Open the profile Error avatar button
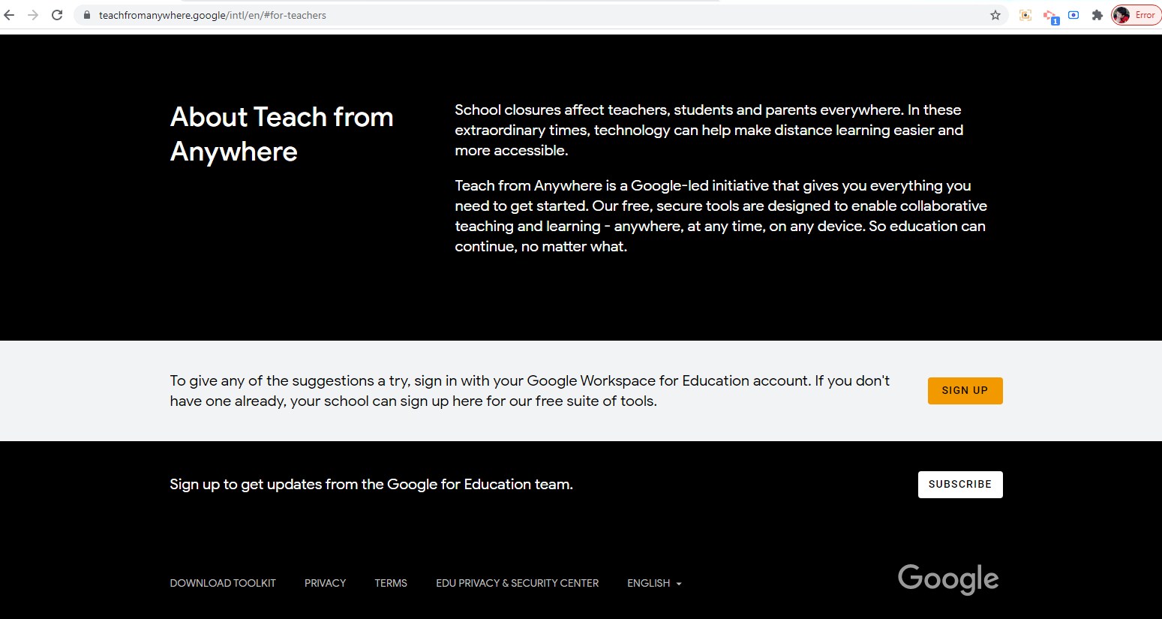This screenshot has width=1162, height=619. pyautogui.click(x=1136, y=15)
